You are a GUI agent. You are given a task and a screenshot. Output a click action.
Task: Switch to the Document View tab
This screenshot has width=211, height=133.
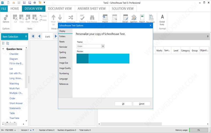[x=60, y=9]
